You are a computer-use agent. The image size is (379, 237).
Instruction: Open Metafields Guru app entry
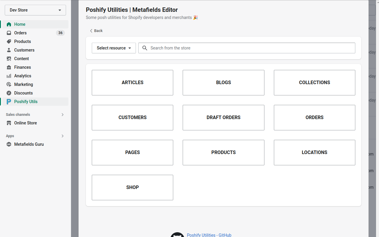35,144
